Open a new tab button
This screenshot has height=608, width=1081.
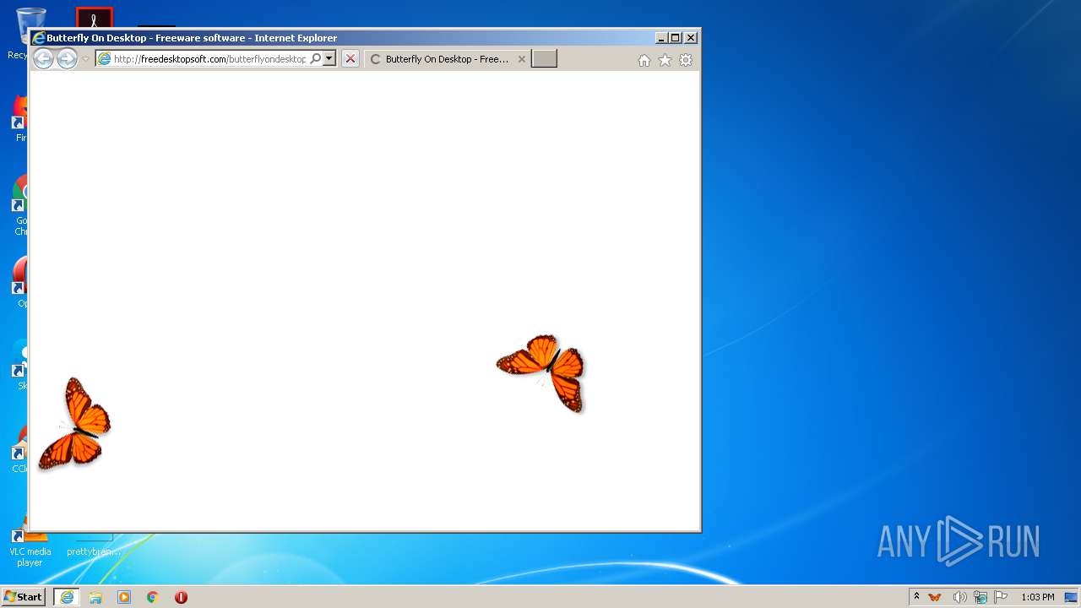pyautogui.click(x=544, y=58)
